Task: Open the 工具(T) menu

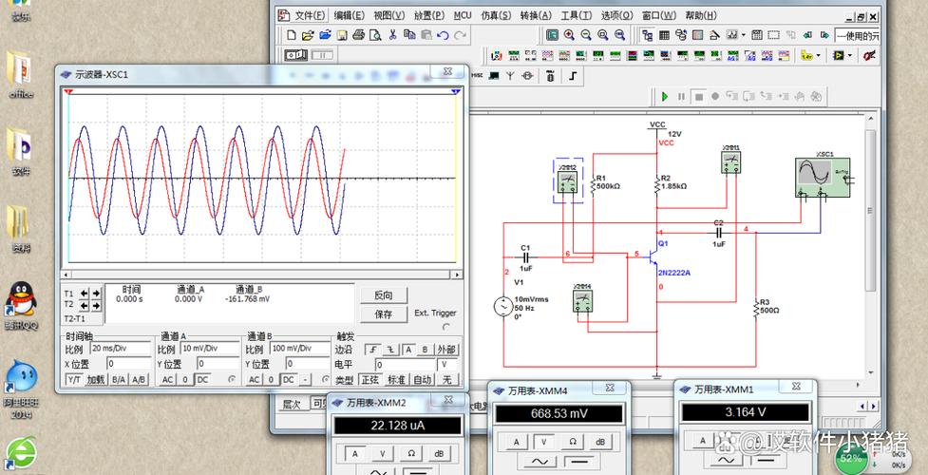Action: pos(577,15)
